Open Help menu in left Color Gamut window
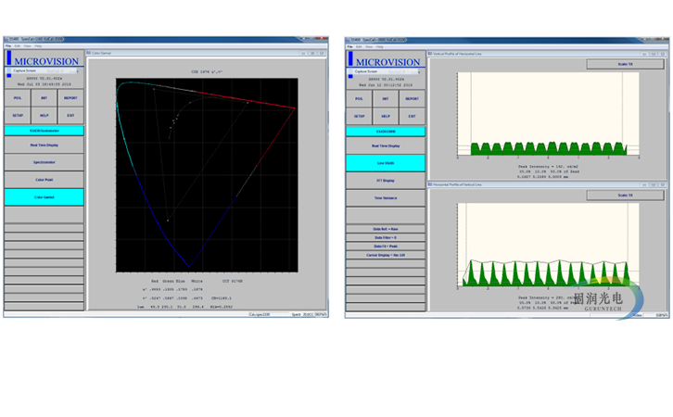This screenshot has height=417, width=673. pos(38,46)
